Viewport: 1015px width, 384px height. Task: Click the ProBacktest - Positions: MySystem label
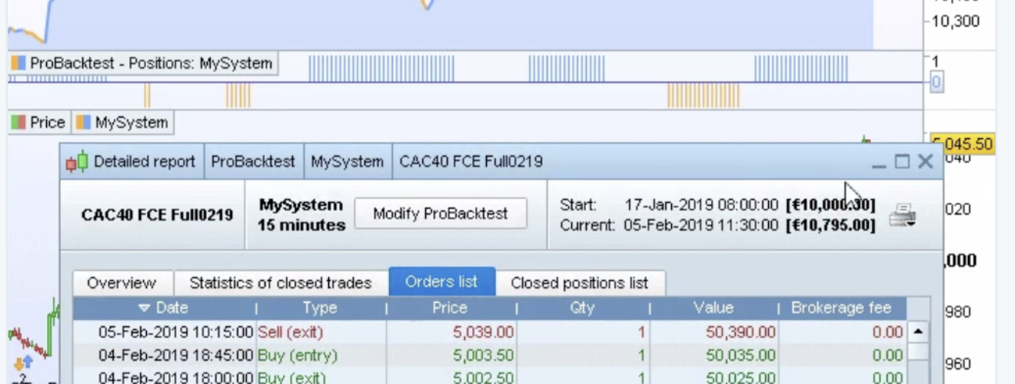(x=143, y=63)
